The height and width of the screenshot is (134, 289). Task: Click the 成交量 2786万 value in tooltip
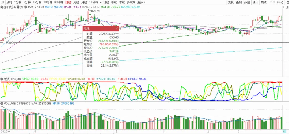pos(113,55)
